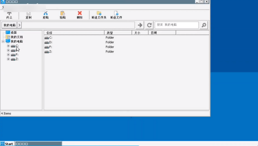
Task: Click the 搜索 我的电脑 search field
Action: coord(176,25)
